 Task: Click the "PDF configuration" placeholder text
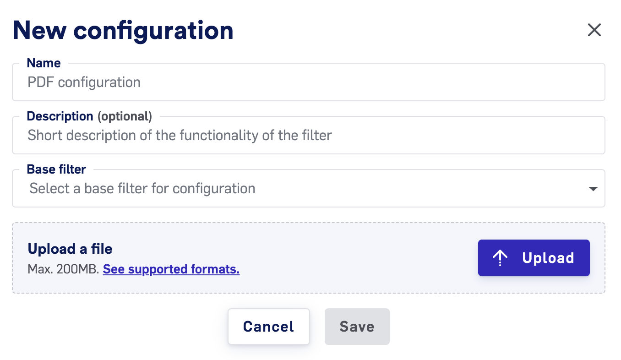pyautogui.click(x=84, y=82)
